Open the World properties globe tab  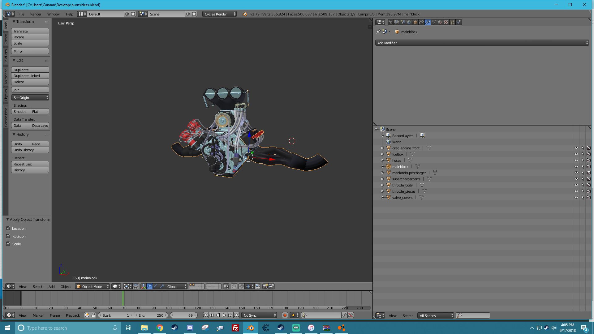[409, 22]
